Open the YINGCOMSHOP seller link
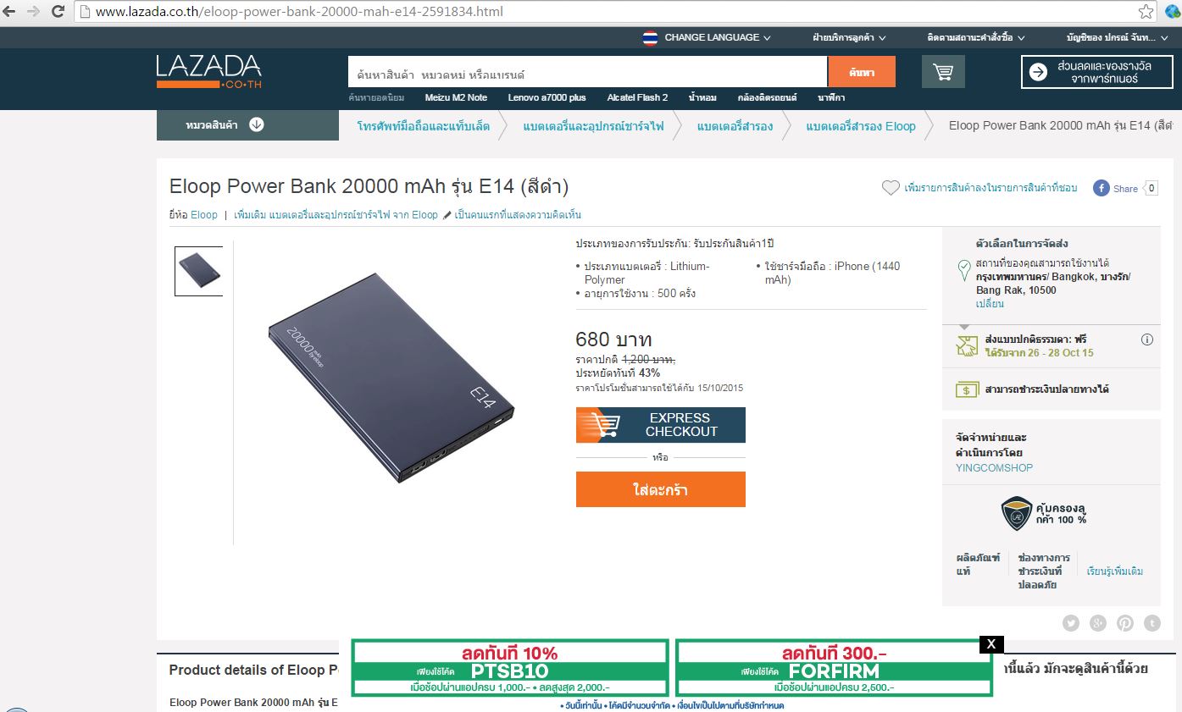This screenshot has width=1182, height=712. pyautogui.click(x=994, y=468)
